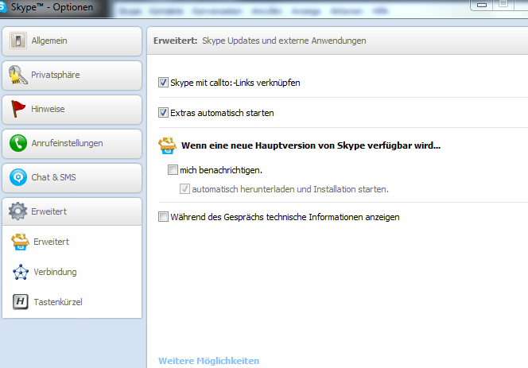Click the toolbox icon beside Hauptversion heading

pyautogui.click(x=167, y=145)
